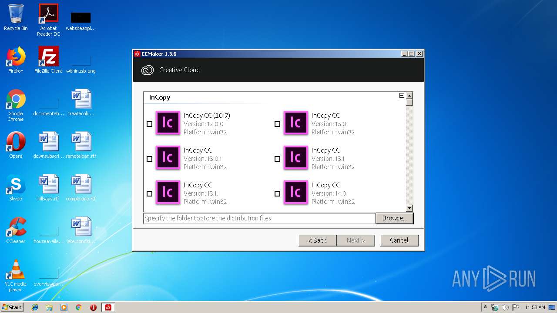Click scrollbar up arrow in product list
Viewport: 557px width, 313px height.
click(409, 95)
